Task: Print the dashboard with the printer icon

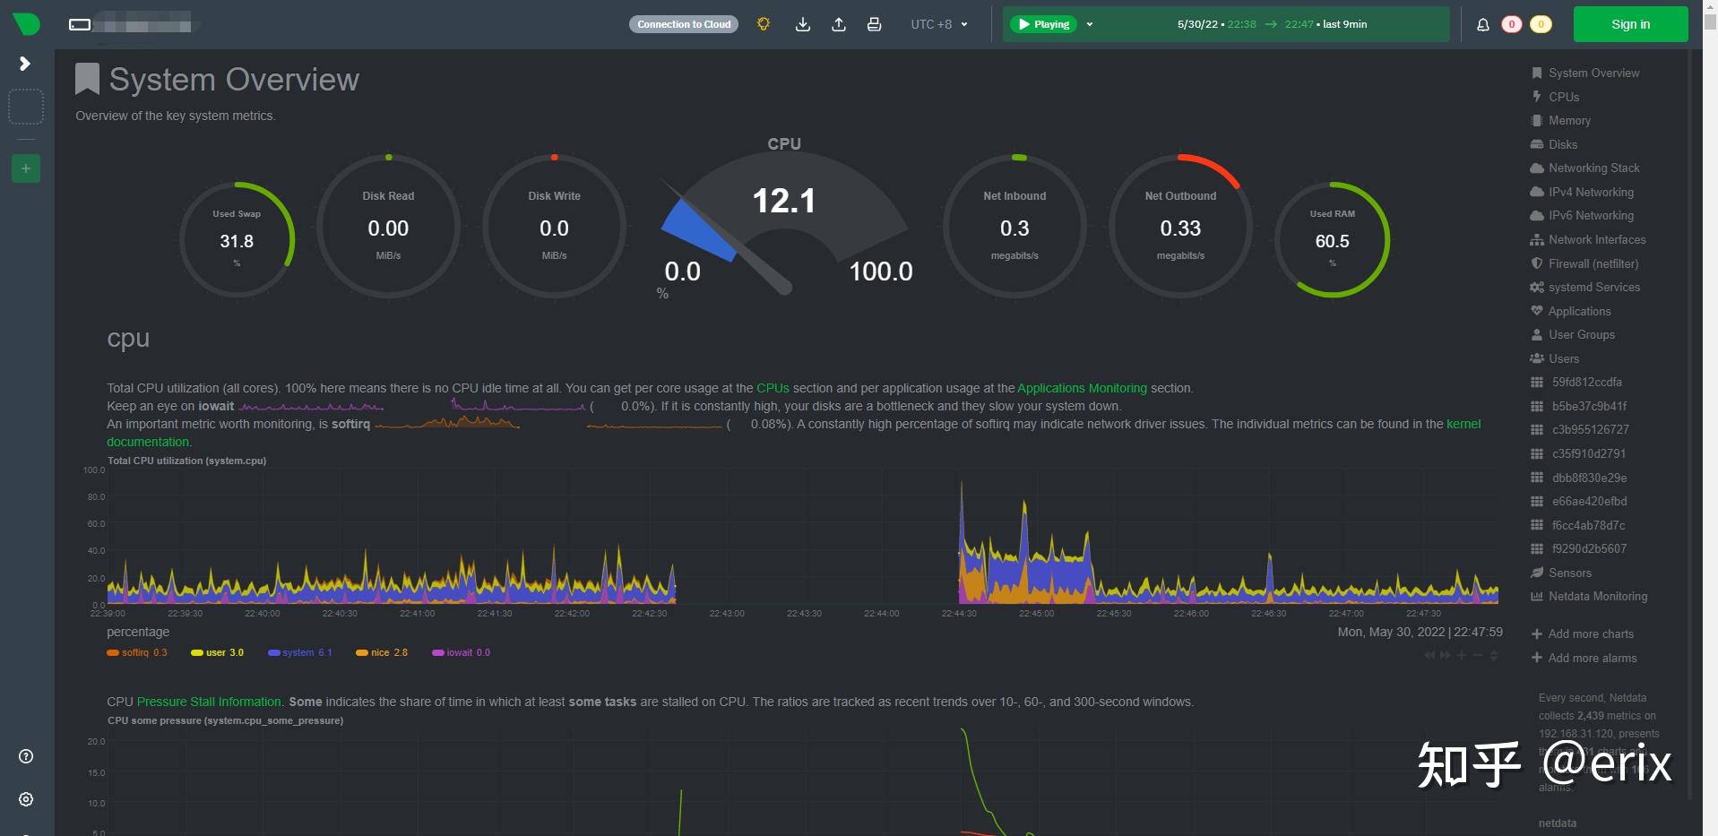Action: click(x=875, y=24)
